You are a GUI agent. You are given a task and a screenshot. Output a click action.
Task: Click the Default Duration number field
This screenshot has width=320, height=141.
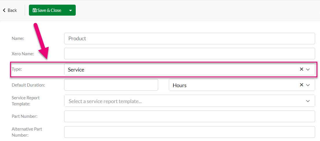(111, 85)
